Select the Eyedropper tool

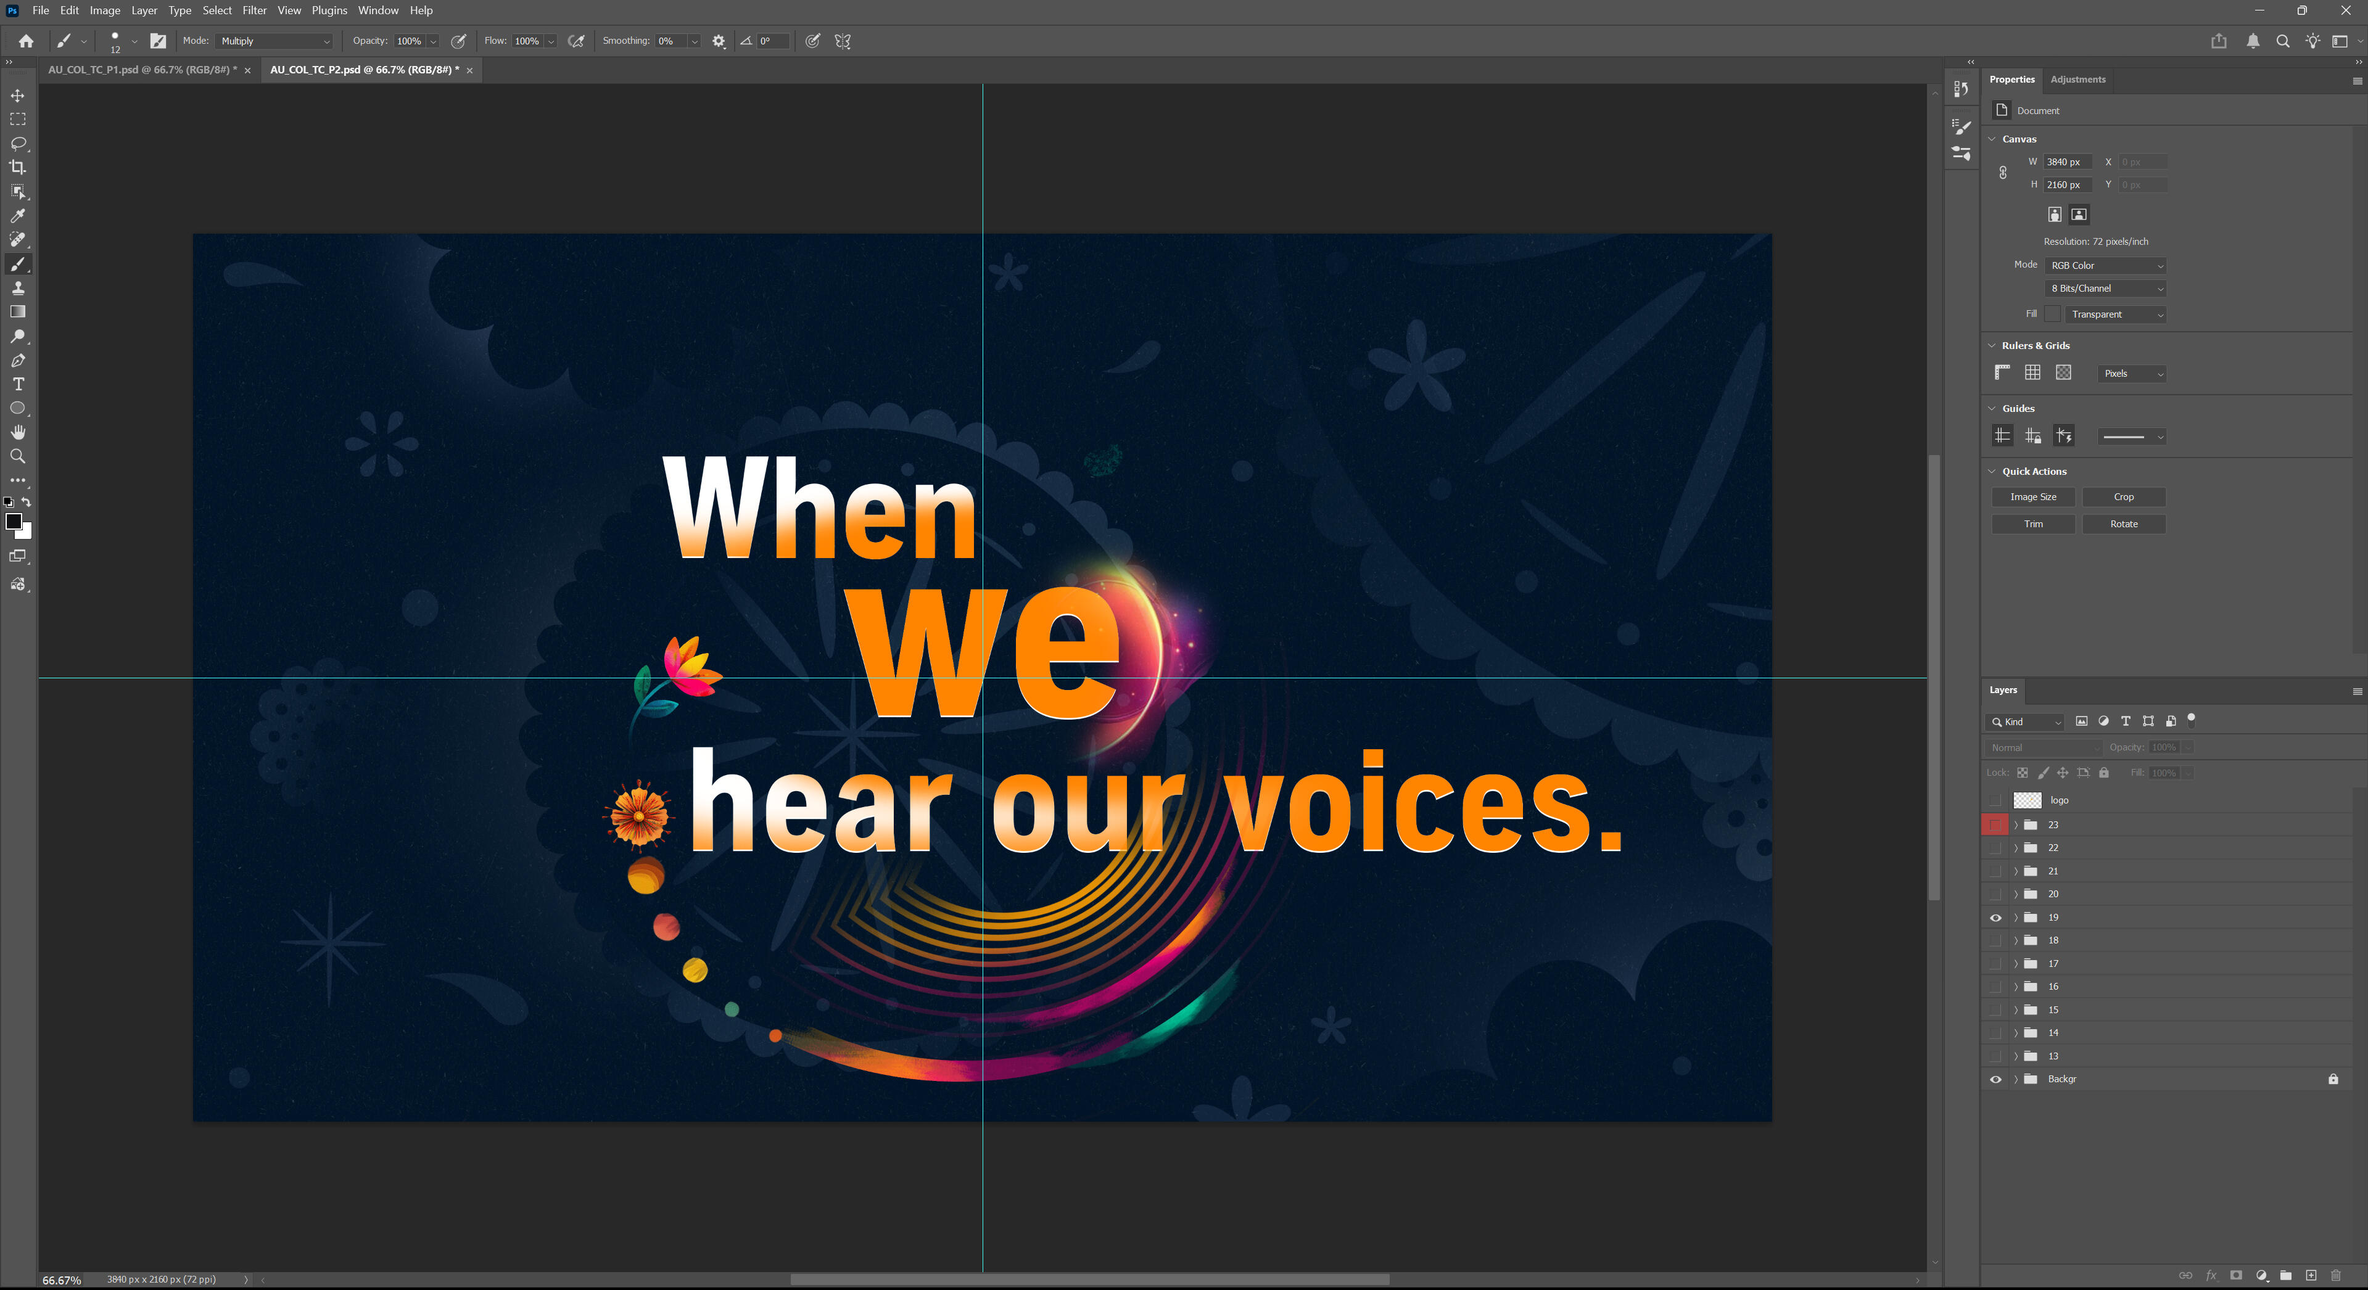click(x=17, y=216)
